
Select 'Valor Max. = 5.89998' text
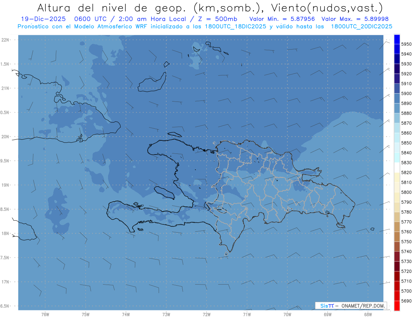355,19
